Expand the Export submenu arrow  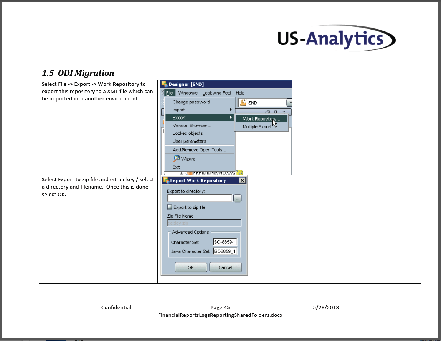[x=231, y=118]
